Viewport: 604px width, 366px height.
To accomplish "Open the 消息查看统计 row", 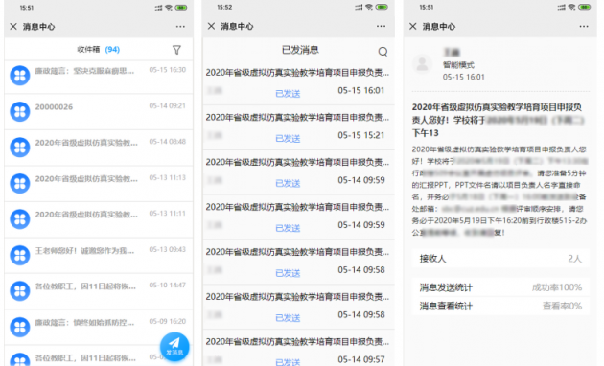I will (500, 306).
